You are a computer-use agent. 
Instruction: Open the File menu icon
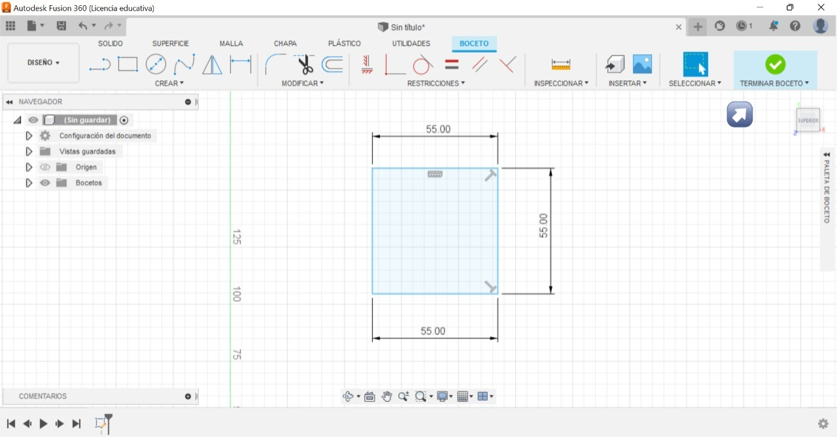(x=32, y=26)
